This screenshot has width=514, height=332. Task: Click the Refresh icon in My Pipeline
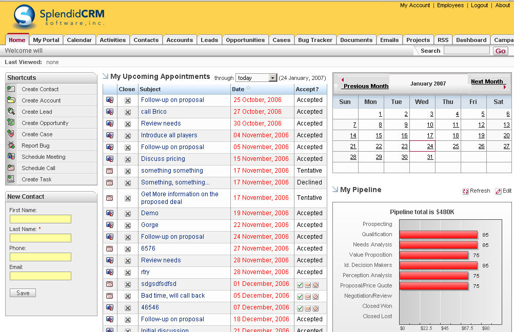[x=466, y=191]
